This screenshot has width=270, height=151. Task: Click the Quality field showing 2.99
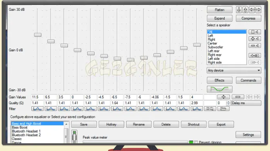coord(197,103)
